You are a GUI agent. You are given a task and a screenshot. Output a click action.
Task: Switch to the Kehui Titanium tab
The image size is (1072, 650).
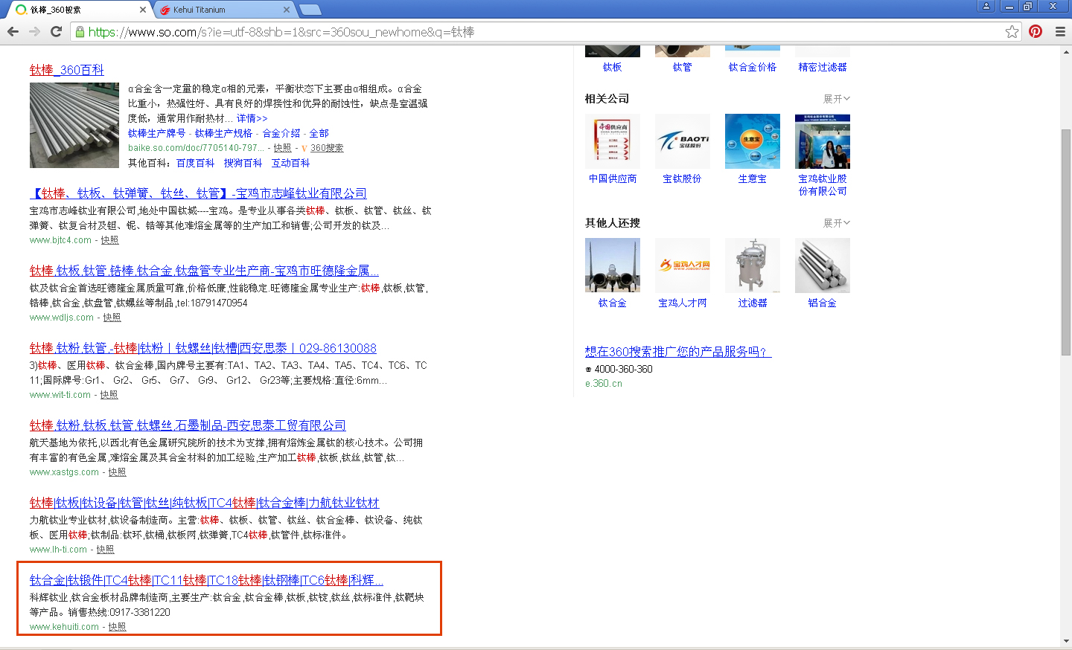[x=223, y=10]
